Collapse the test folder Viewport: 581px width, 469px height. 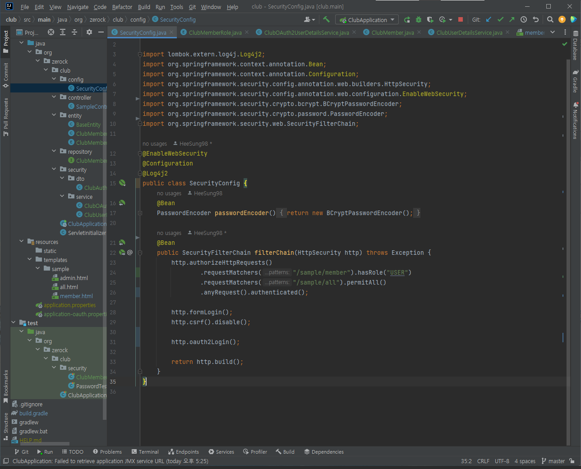[x=14, y=322]
